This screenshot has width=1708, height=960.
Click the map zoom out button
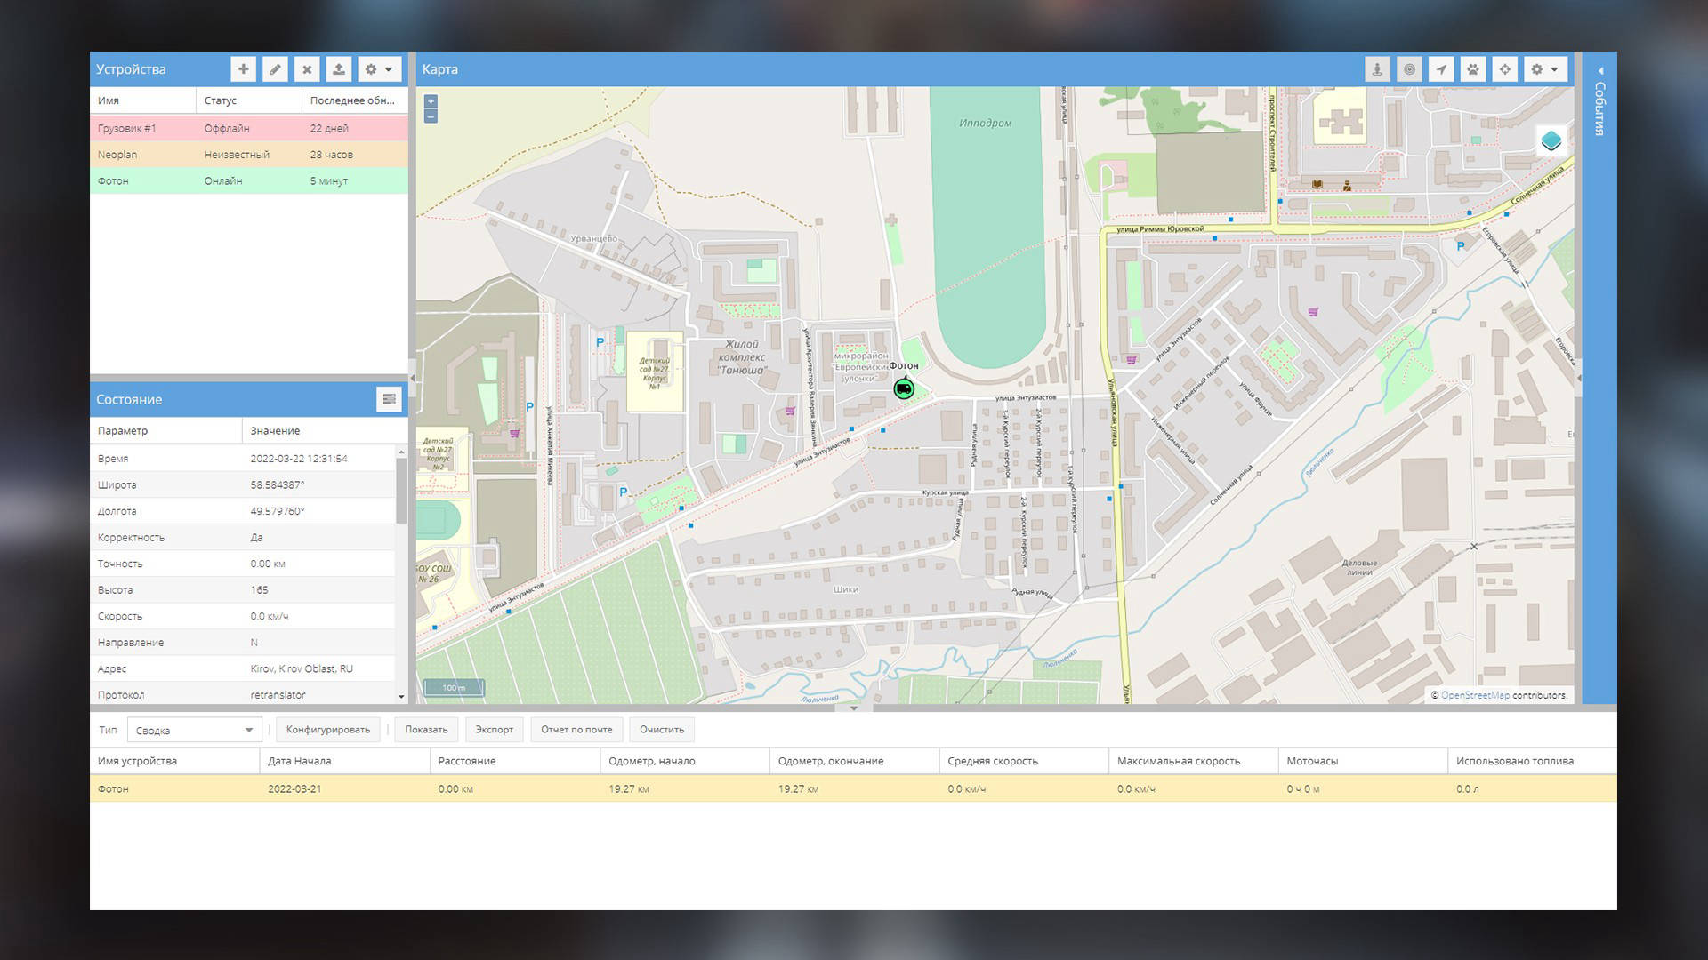431,116
